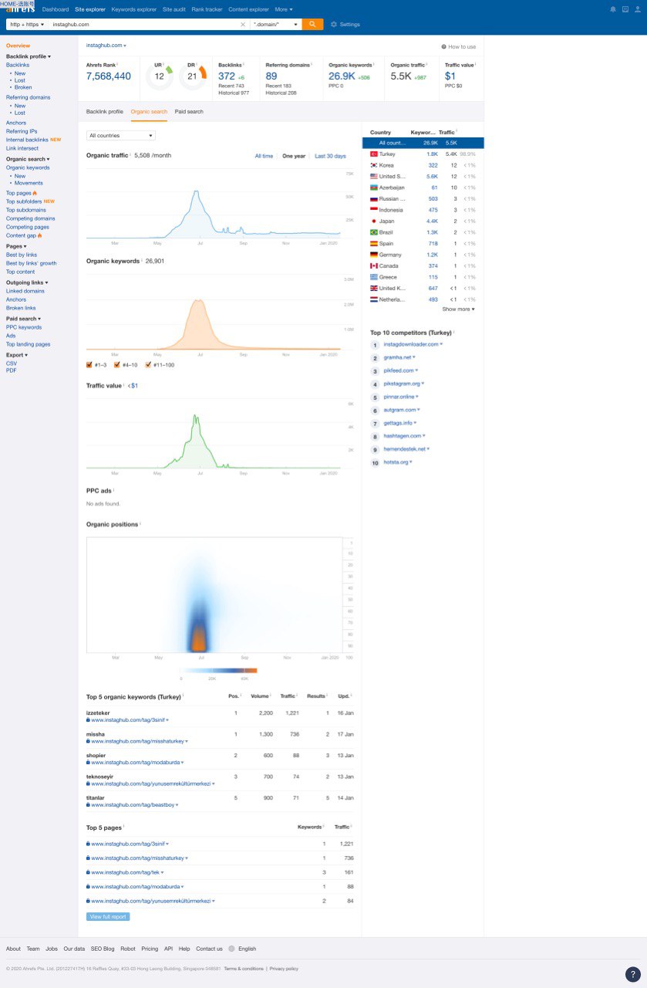Disable the #11–100 positions checkbox

tap(148, 364)
